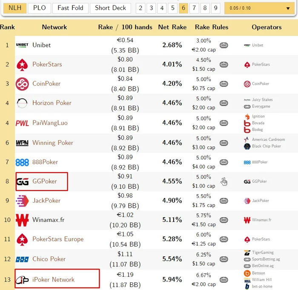Open rake rules details icon for Winamax.fr

[x=224, y=220]
